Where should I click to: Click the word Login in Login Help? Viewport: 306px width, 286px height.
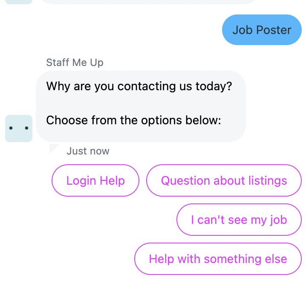[81, 181]
